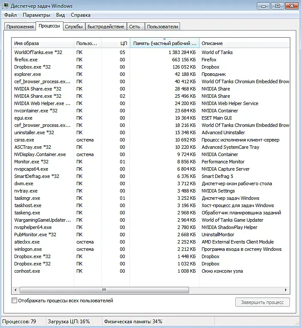301x328 pixels.
Task: Click the horizontal scrollbar thumb
Action: point(104,290)
